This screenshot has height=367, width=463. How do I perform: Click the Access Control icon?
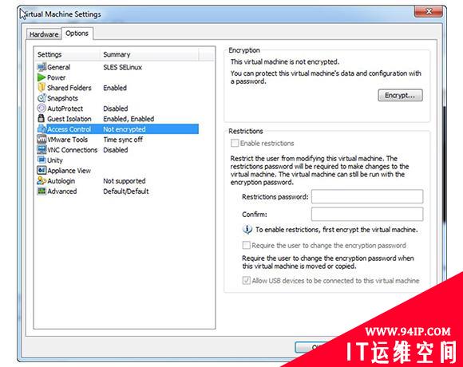coord(42,129)
